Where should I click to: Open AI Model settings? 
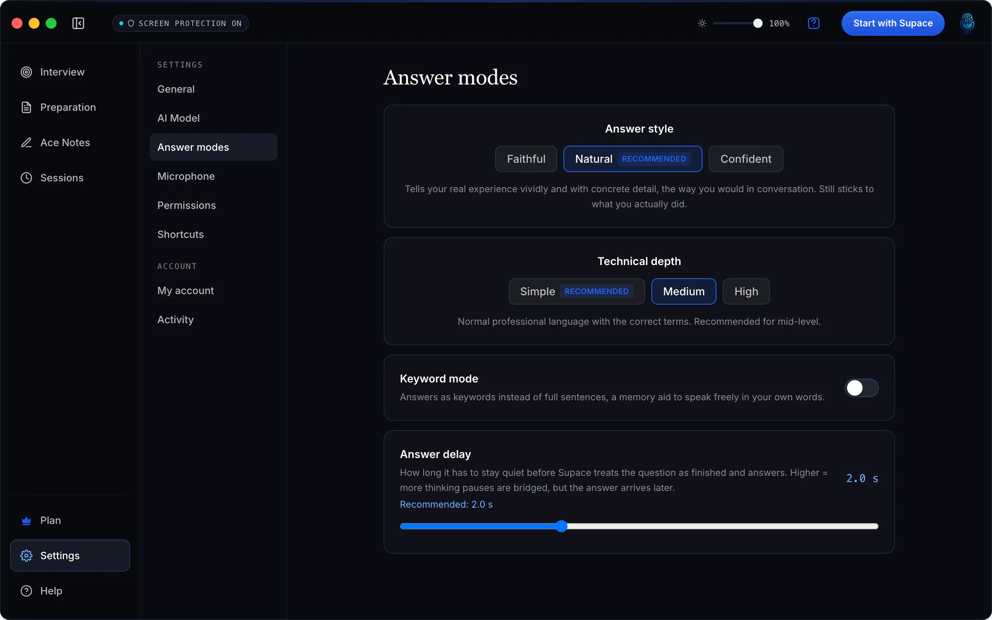point(213,118)
